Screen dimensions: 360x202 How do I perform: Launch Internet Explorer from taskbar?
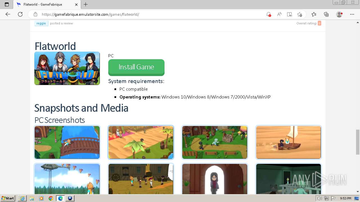[x=22, y=198]
